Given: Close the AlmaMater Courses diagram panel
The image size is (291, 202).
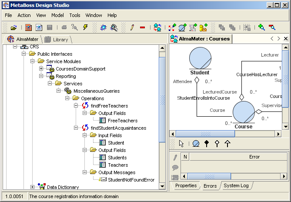Looking at the screenshot, I should [286, 39].
